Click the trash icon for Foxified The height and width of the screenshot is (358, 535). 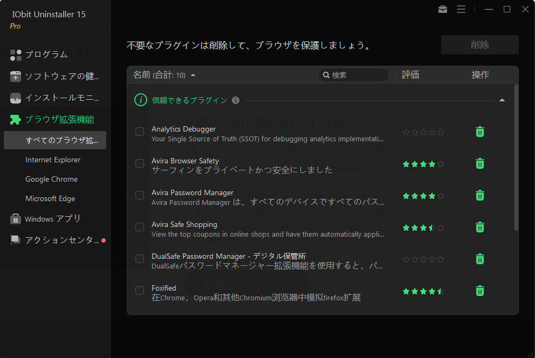[x=480, y=291]
